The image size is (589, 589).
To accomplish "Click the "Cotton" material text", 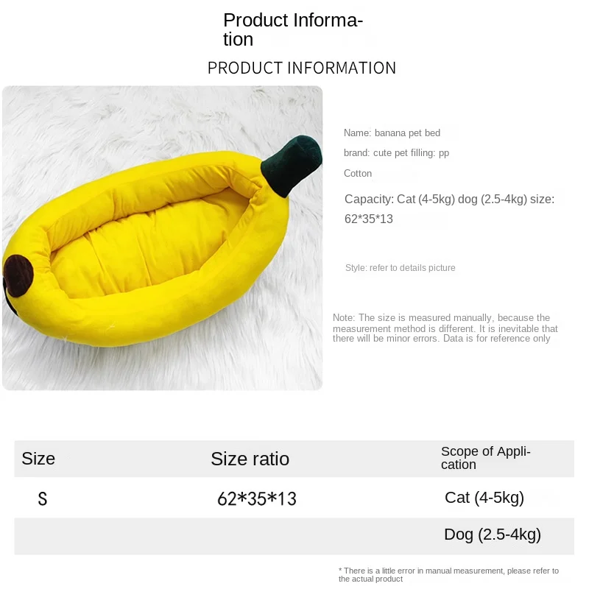I will pyautogui.click(x=358, y=174).
